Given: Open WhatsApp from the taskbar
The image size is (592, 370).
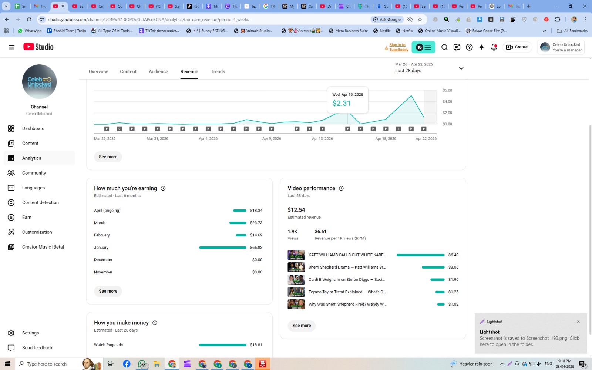Looking at the screenshot, I should point(142,364).
